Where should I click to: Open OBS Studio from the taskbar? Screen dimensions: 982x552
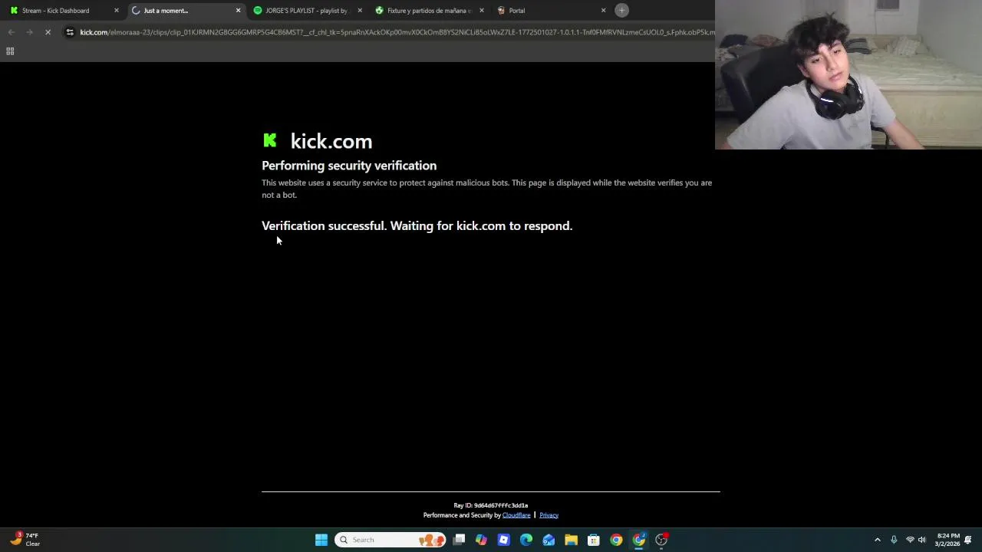coord(661,540)
